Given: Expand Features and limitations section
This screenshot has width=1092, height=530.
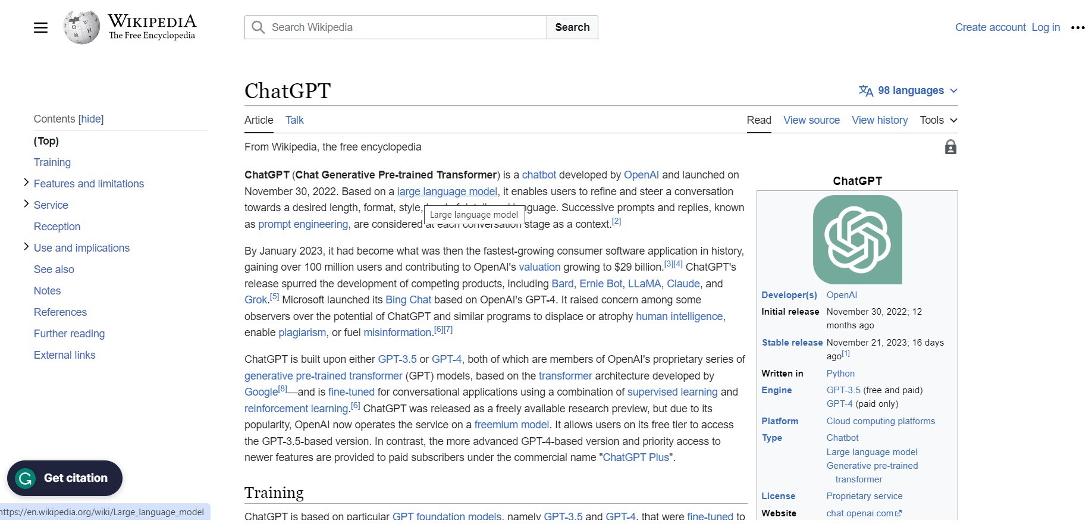Looking at the screenshot, I should [26, 183].
